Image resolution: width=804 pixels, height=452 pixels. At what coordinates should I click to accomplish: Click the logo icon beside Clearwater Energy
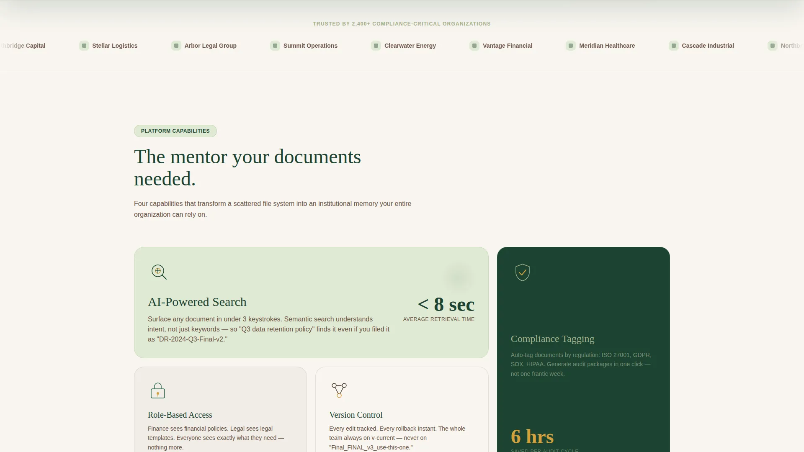[x=376, y=46]
